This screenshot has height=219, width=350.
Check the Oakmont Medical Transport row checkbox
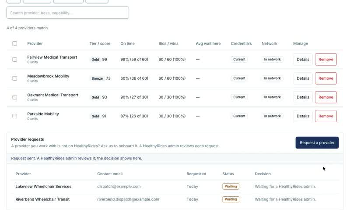(x=15, y=97)
